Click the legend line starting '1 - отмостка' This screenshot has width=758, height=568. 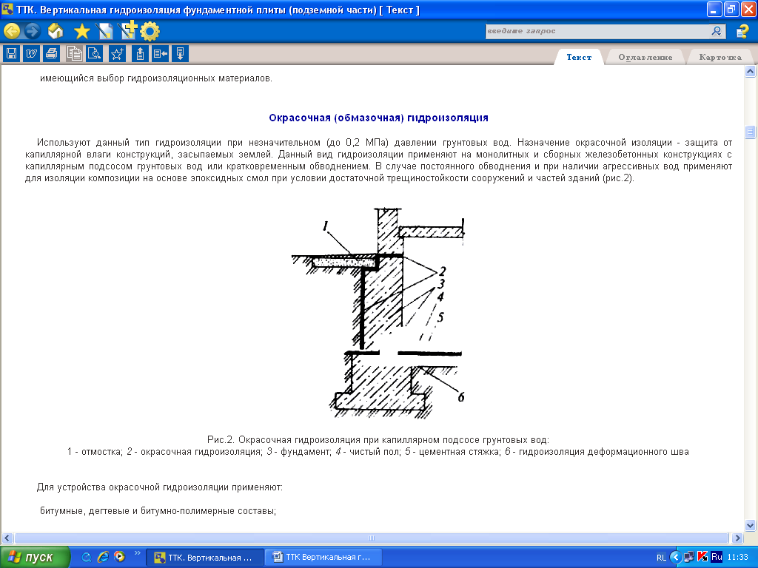[378, 452]
